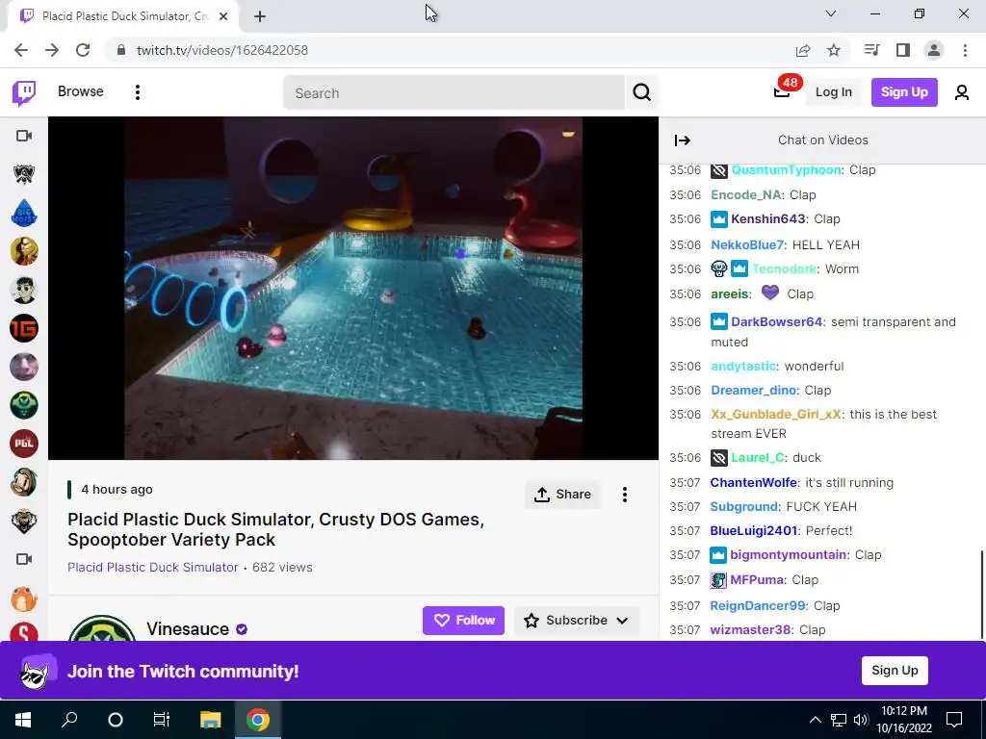This screenshot has width=986, height=739.
Task: Open the green Vinesauce avatar in the sidebar
Action: (x=24, y=405)
